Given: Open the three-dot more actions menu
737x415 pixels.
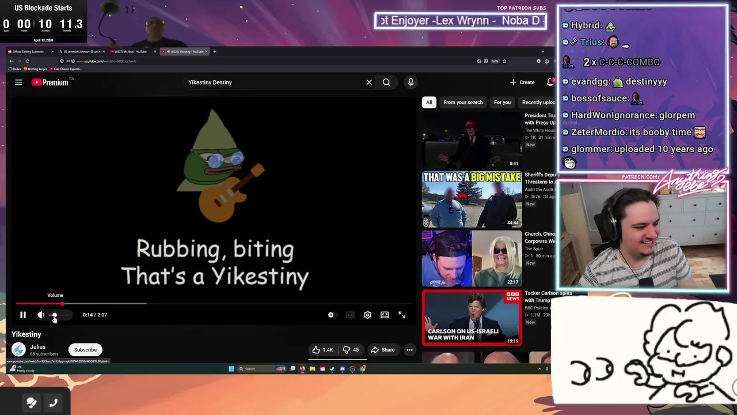Looking at the screenshot, I should tap(409, 350).
